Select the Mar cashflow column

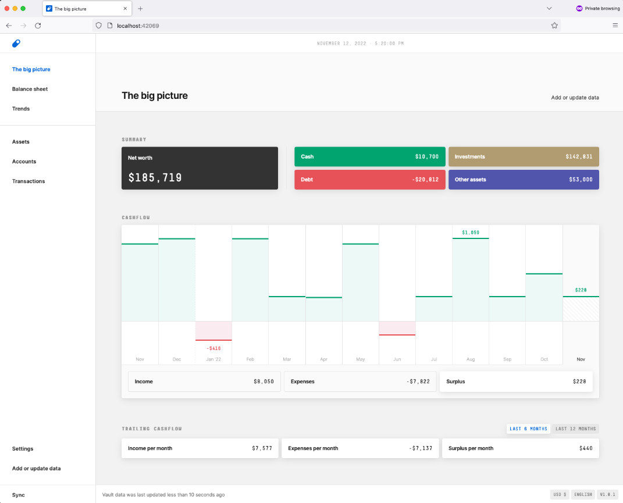287,295
